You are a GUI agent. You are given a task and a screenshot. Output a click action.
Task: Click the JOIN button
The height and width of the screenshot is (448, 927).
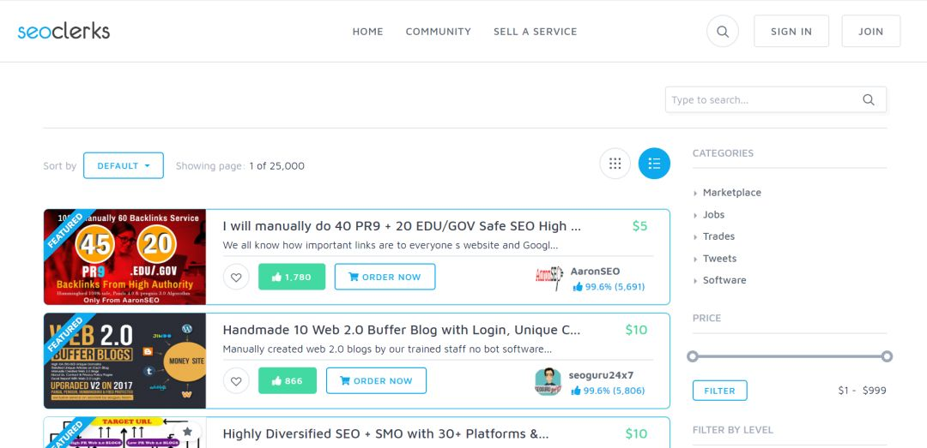pos(871,32)
